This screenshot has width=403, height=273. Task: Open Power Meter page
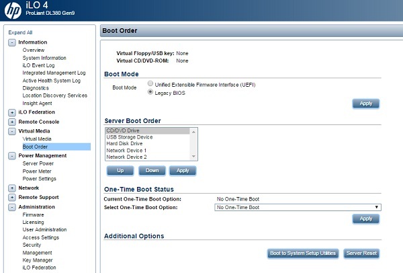pos(37,171)
